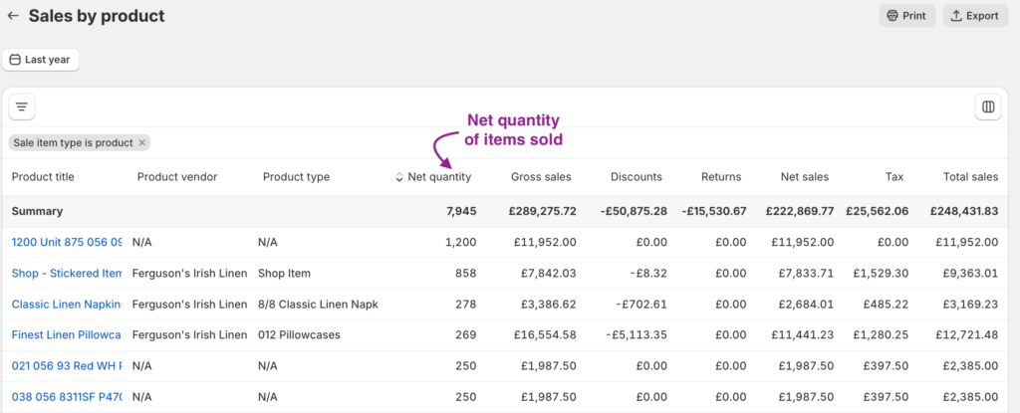1020x413 pixels.
Task: Click the summary tax £25,562.06
Action: pos(878,211)
